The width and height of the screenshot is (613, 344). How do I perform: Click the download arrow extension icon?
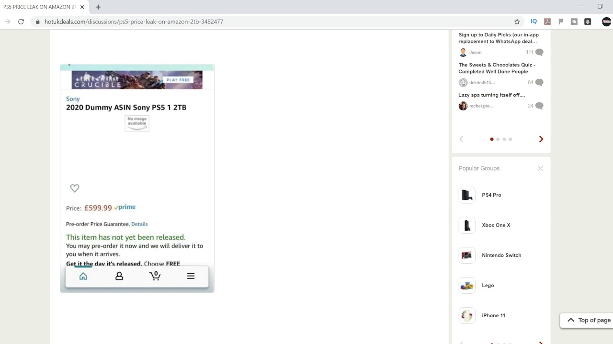[588, 21]
